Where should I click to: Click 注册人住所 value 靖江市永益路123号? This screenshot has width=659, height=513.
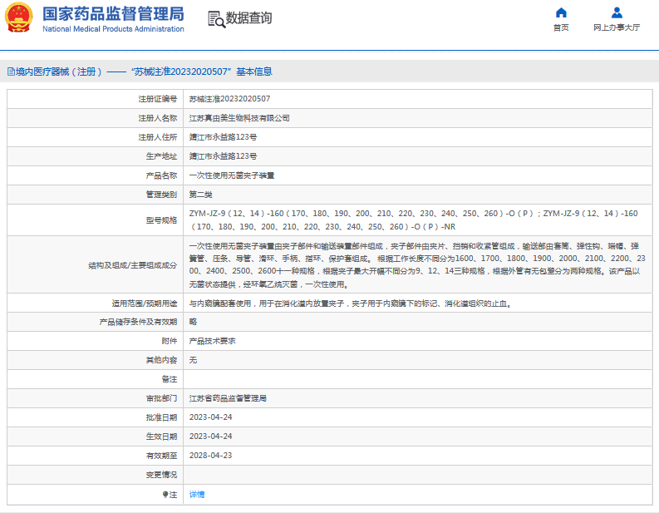point(223,137)
